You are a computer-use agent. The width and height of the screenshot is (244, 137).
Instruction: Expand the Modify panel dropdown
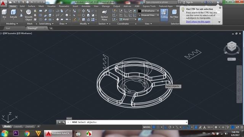[x=85, y=24]
